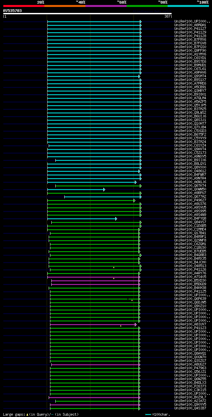Image resolution: width=212 pixels, height=417 pixels.
Task: Click the green ~80% identity legend segment
Action: (147, 6)
